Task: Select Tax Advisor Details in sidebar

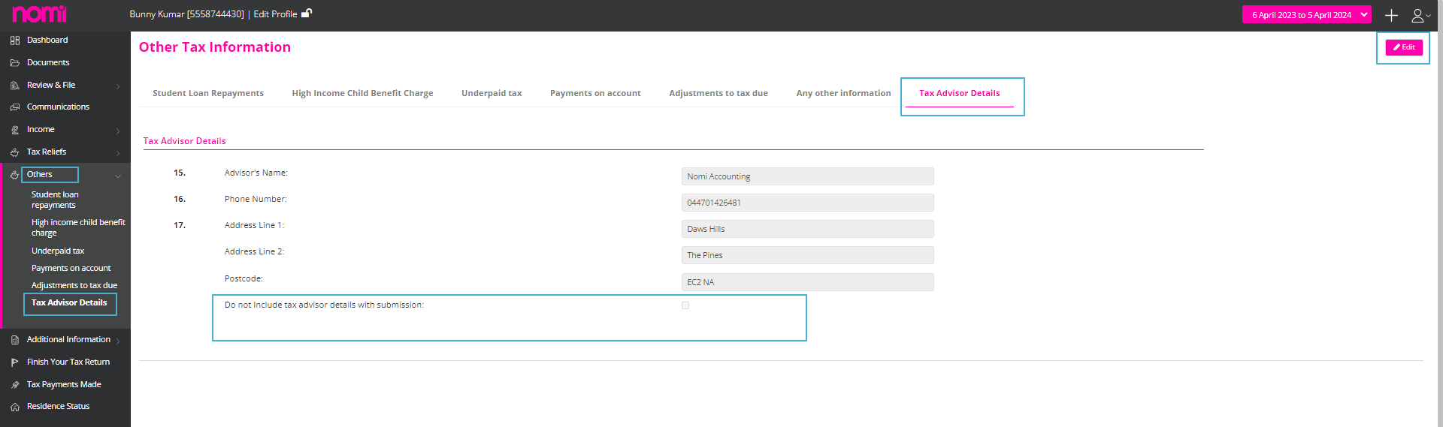Action: point(69,302)
